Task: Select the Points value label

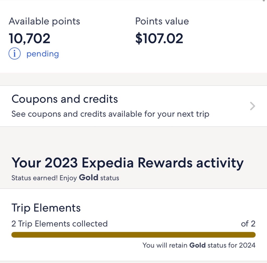Action: 162,21
